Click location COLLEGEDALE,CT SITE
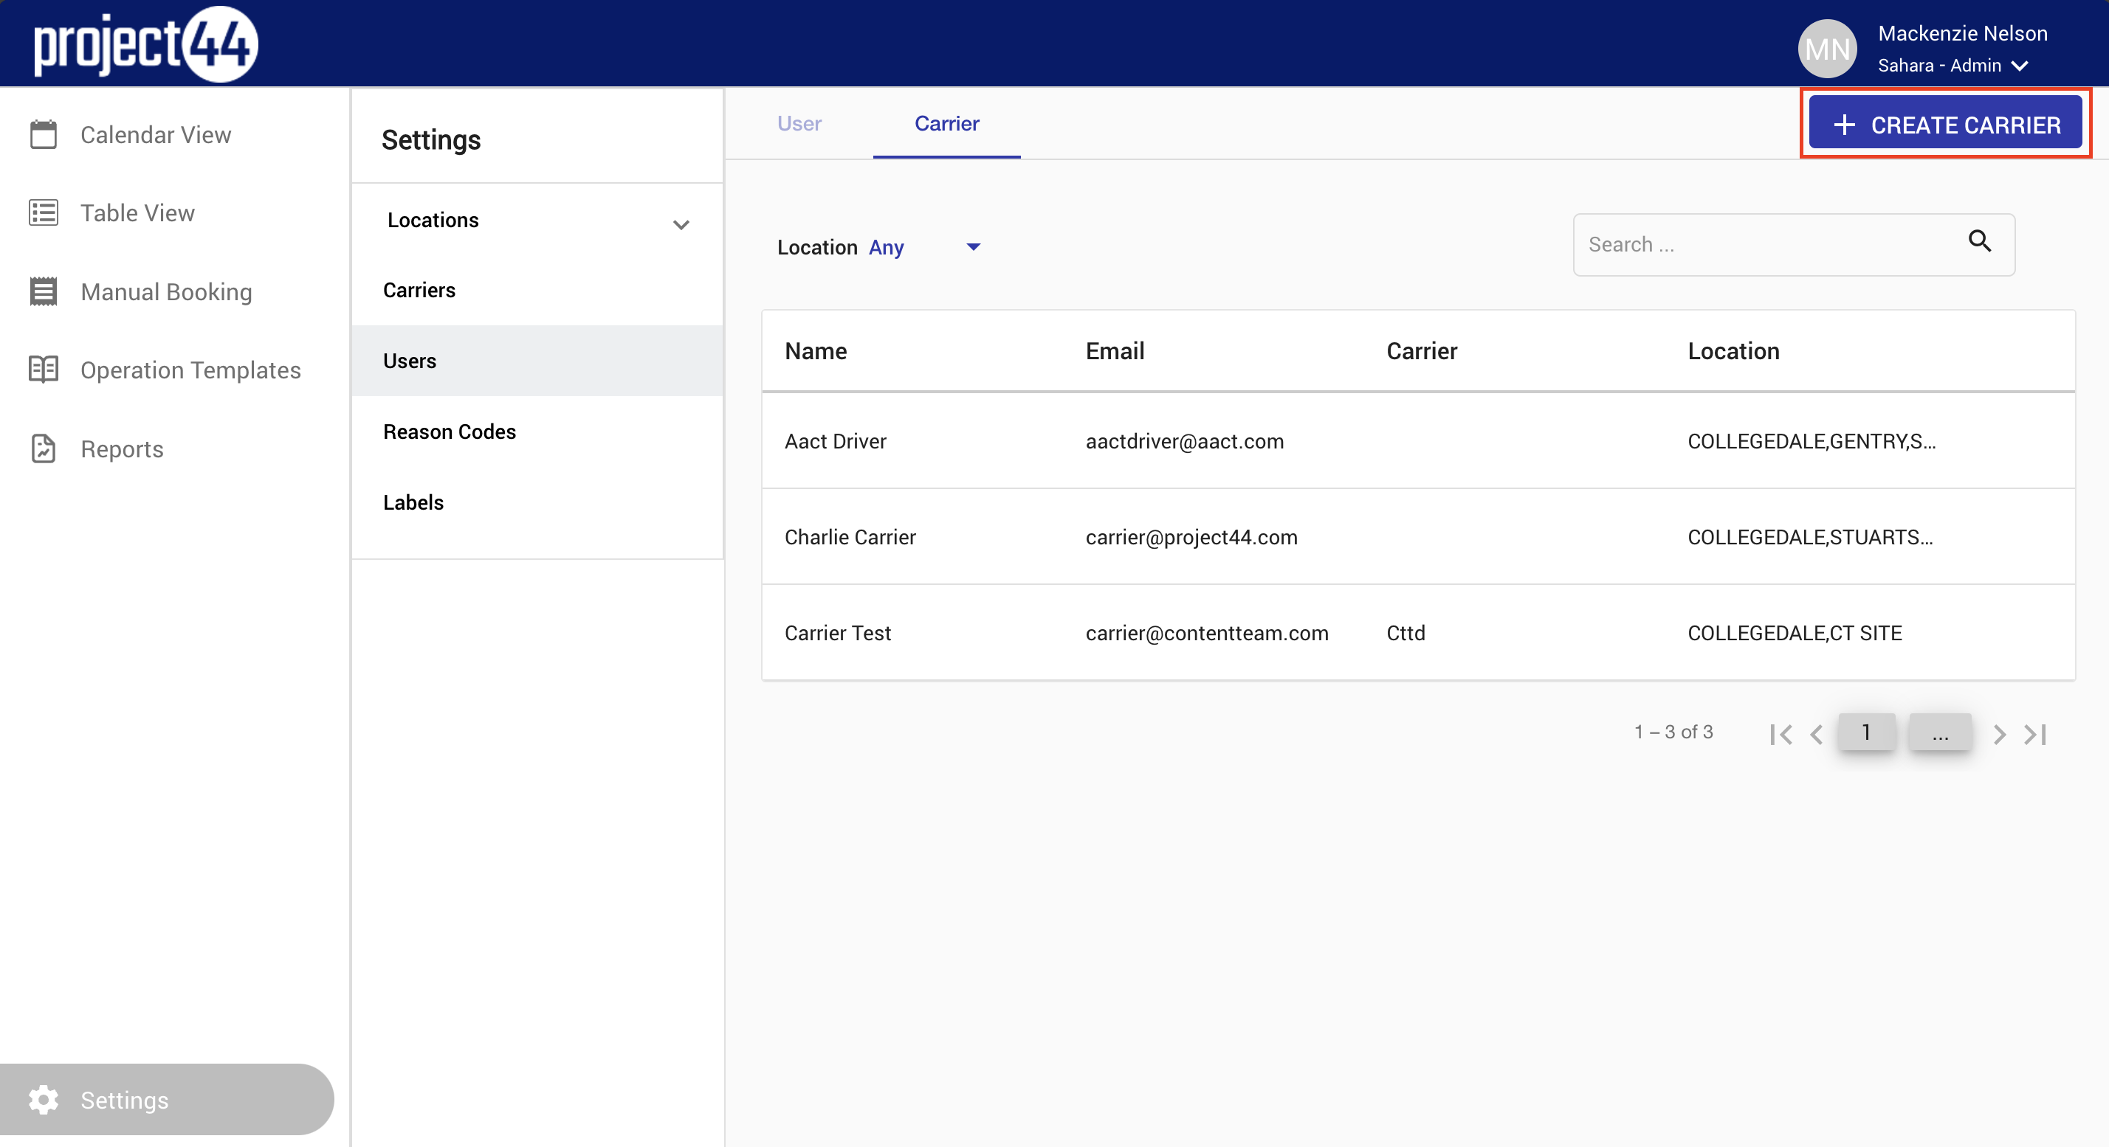The height and width of the screenshot is (1147, 2109). [1795, 632]
